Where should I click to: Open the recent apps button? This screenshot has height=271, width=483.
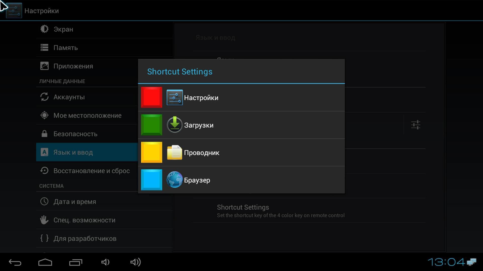(x=76, y=262)
